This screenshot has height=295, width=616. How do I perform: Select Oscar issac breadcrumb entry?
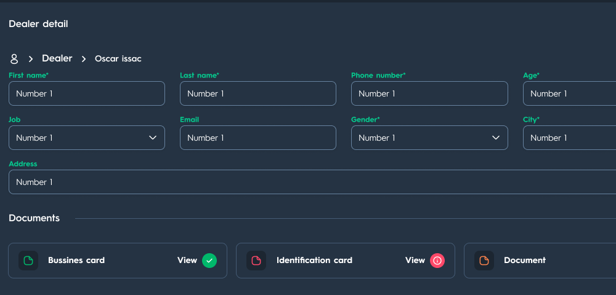pyautogui.click(x=118, y=59)
